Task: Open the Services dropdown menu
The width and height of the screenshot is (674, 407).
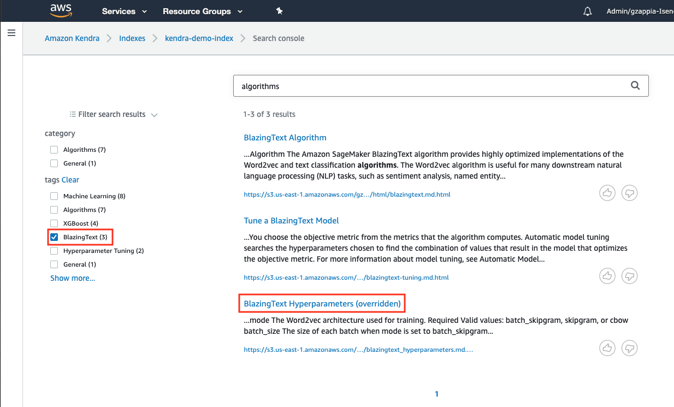Action: (x=125, y=11)
